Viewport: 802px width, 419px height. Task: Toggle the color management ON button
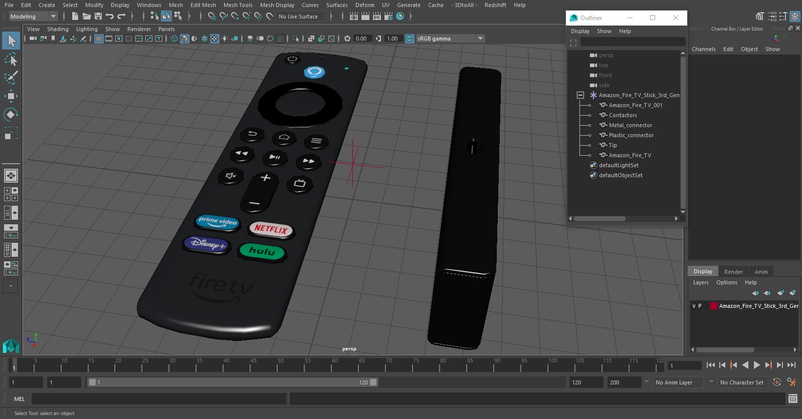(410, 39)
